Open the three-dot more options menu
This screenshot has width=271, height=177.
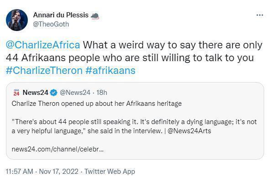pos(260,15)
